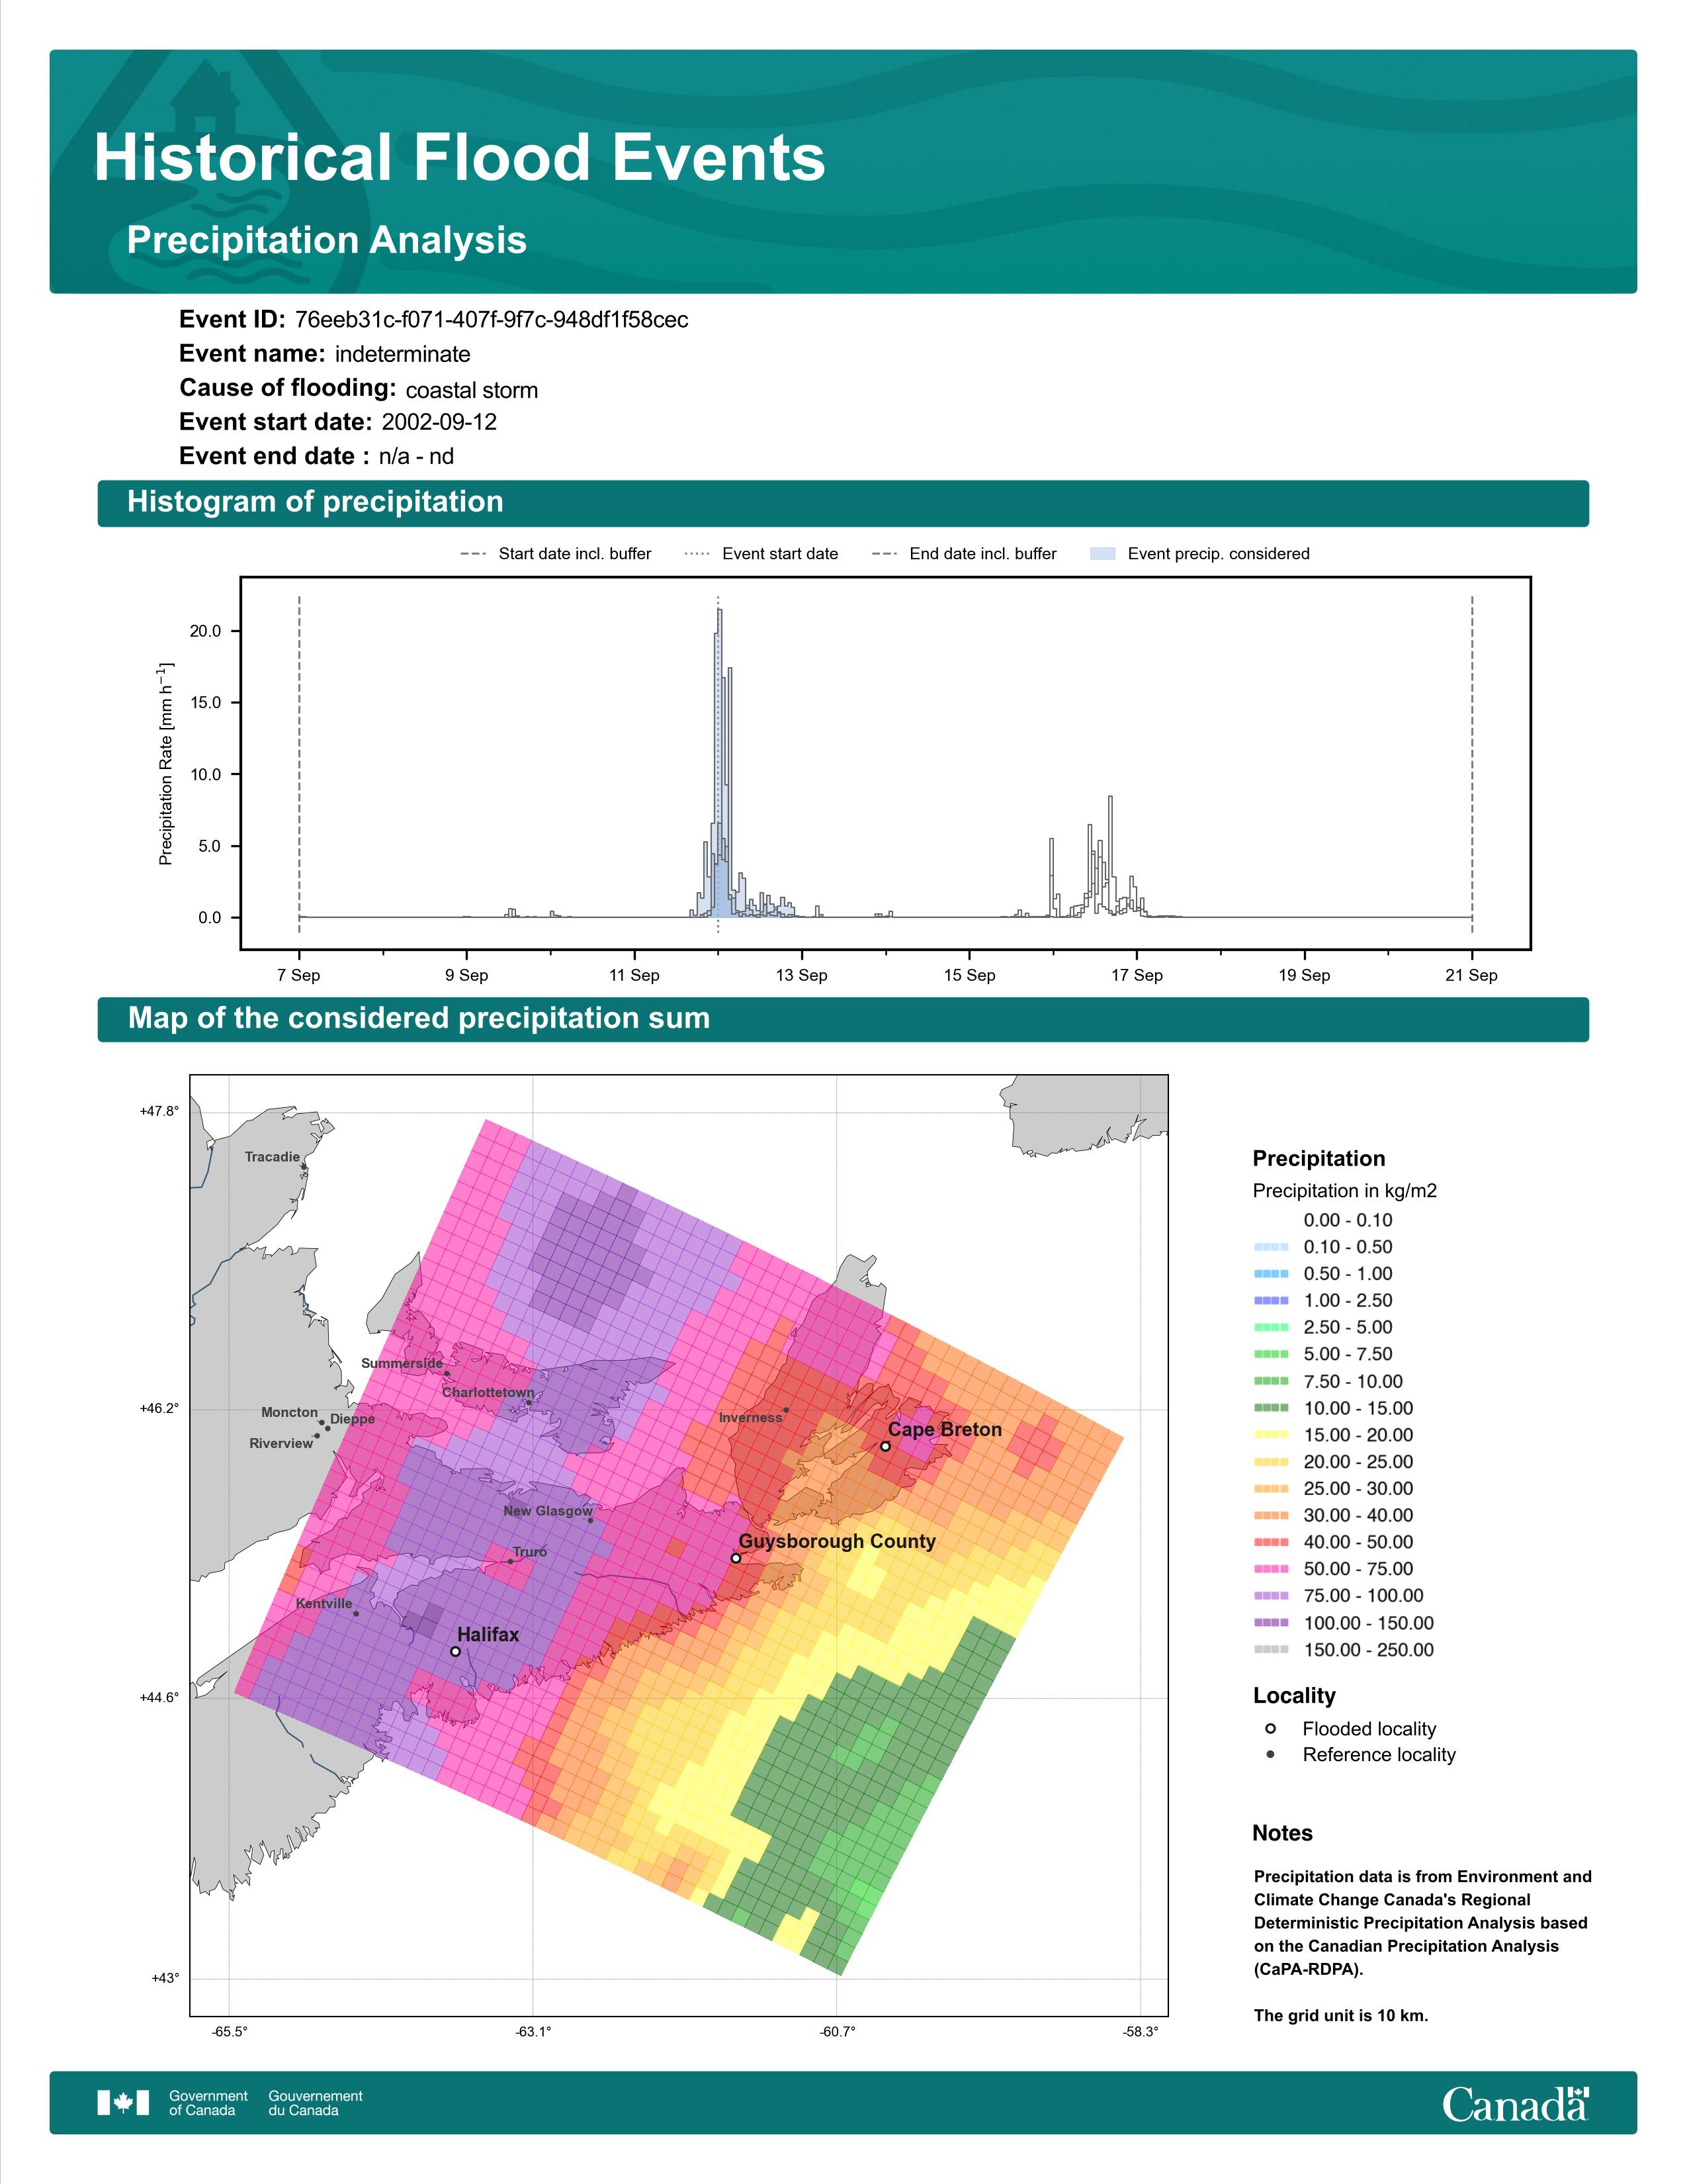Click the Historical Flood Events title

pos(460,158)
